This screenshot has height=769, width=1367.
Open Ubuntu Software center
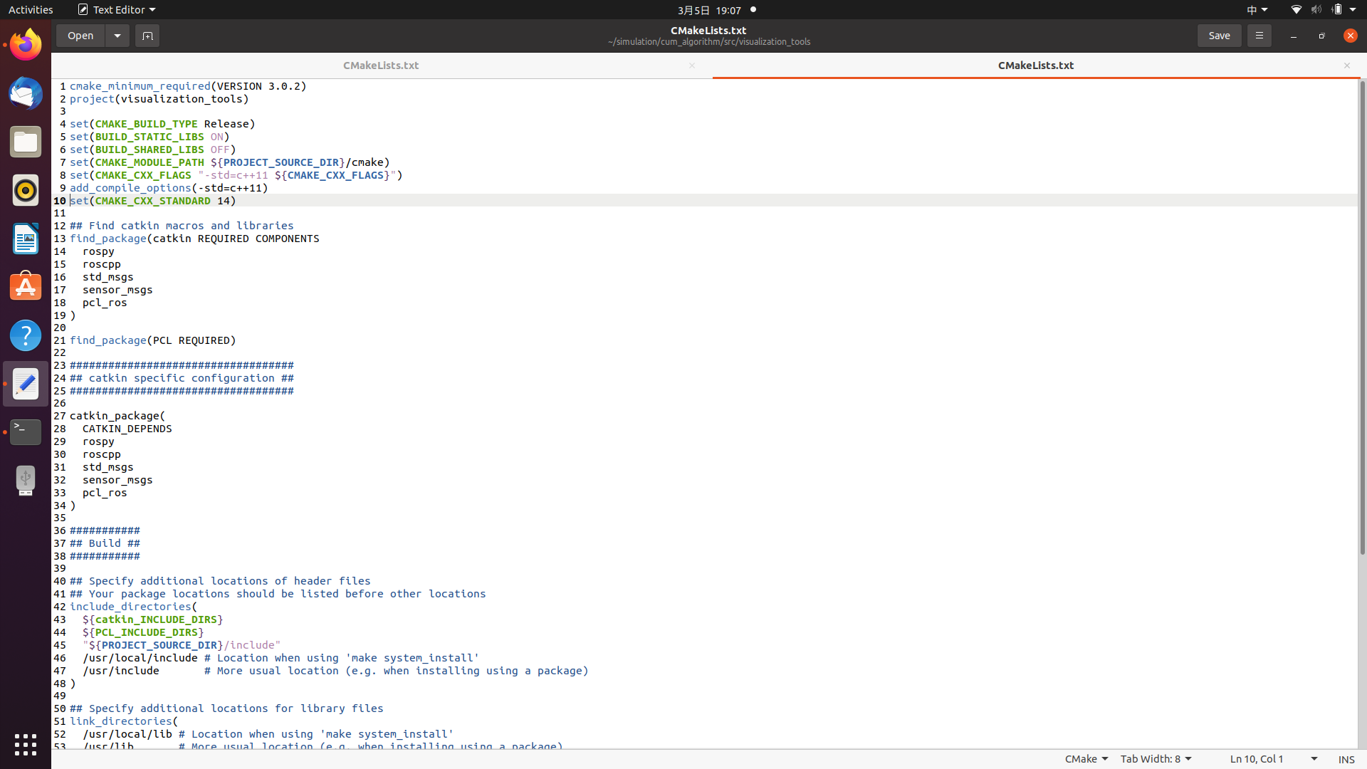click(x=25, y=286)
